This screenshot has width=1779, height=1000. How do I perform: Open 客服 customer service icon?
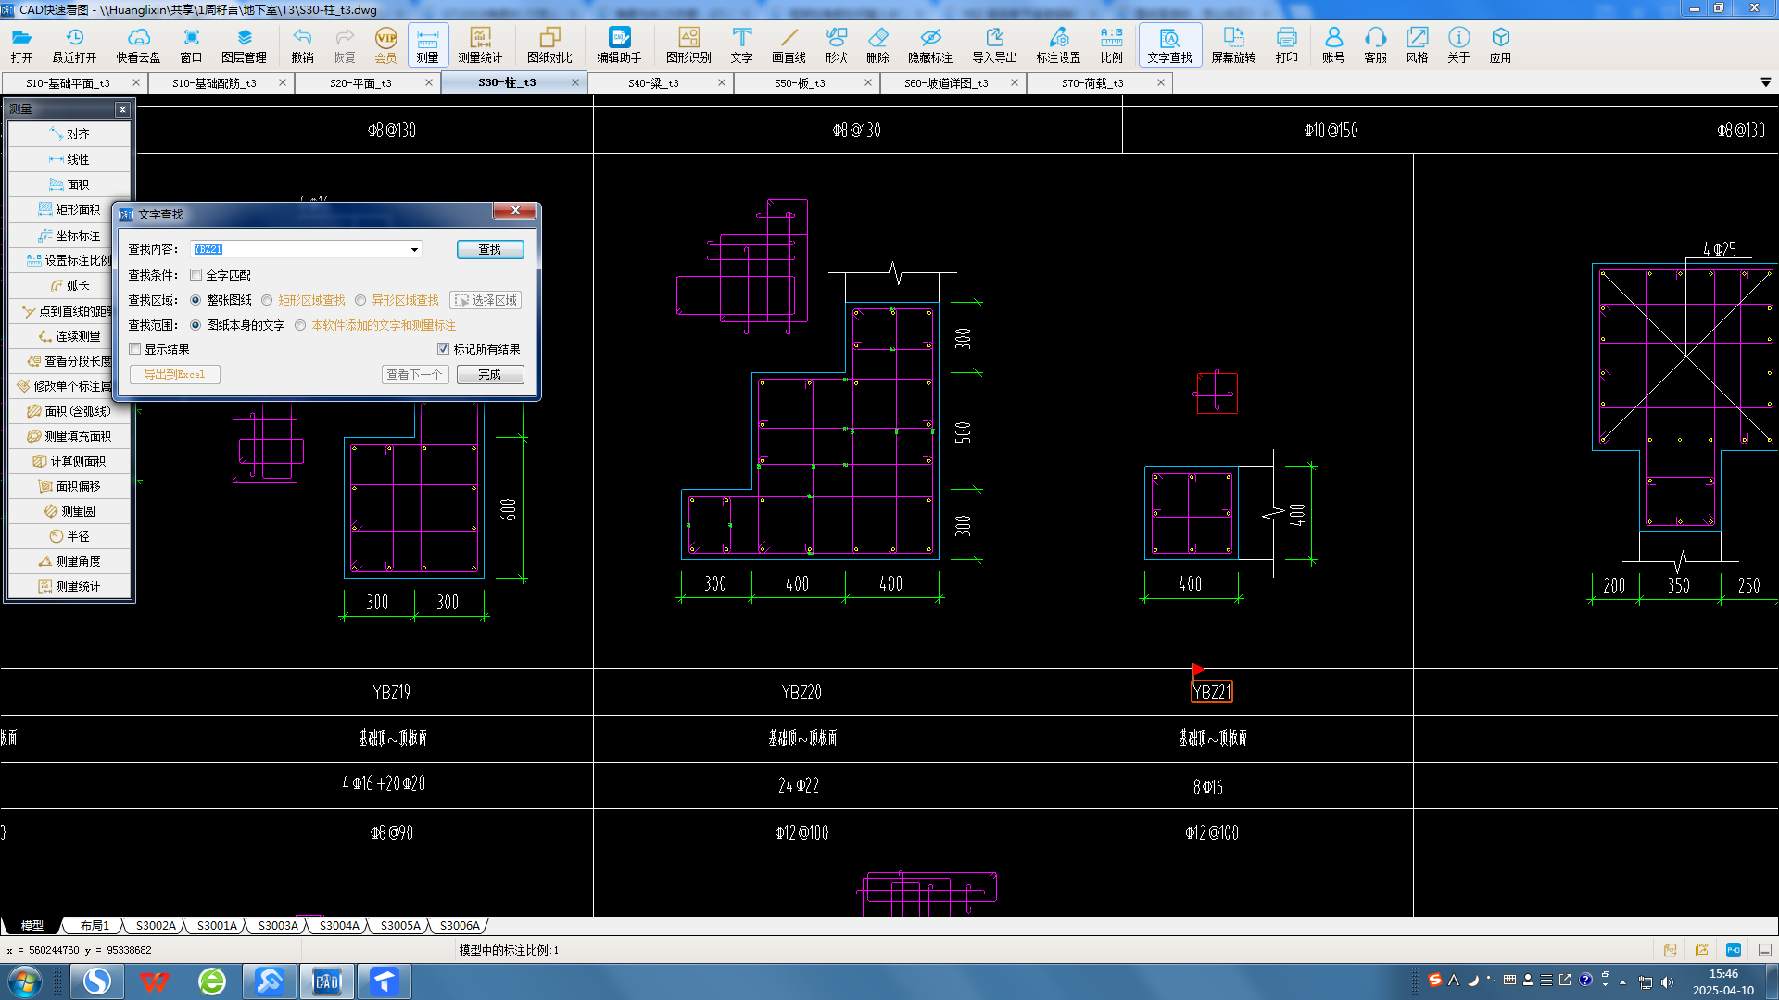coord(1375,44)
